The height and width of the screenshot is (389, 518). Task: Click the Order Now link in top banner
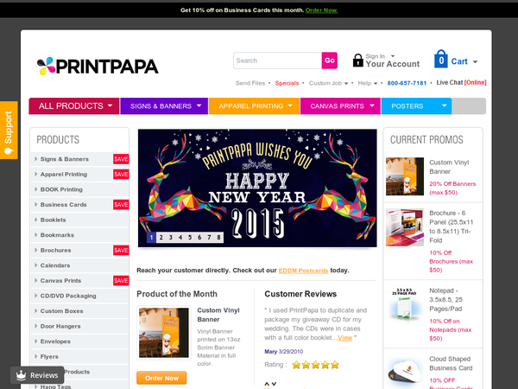point(321,10)
